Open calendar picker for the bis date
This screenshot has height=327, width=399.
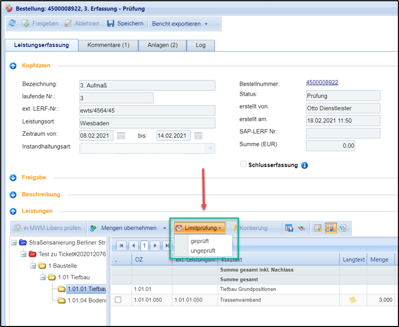pos(198,136)
